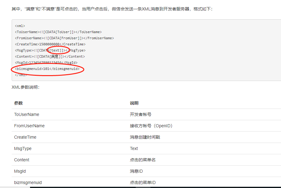Click the MsgId code line

pyautogui.click(x=46, y=63)
